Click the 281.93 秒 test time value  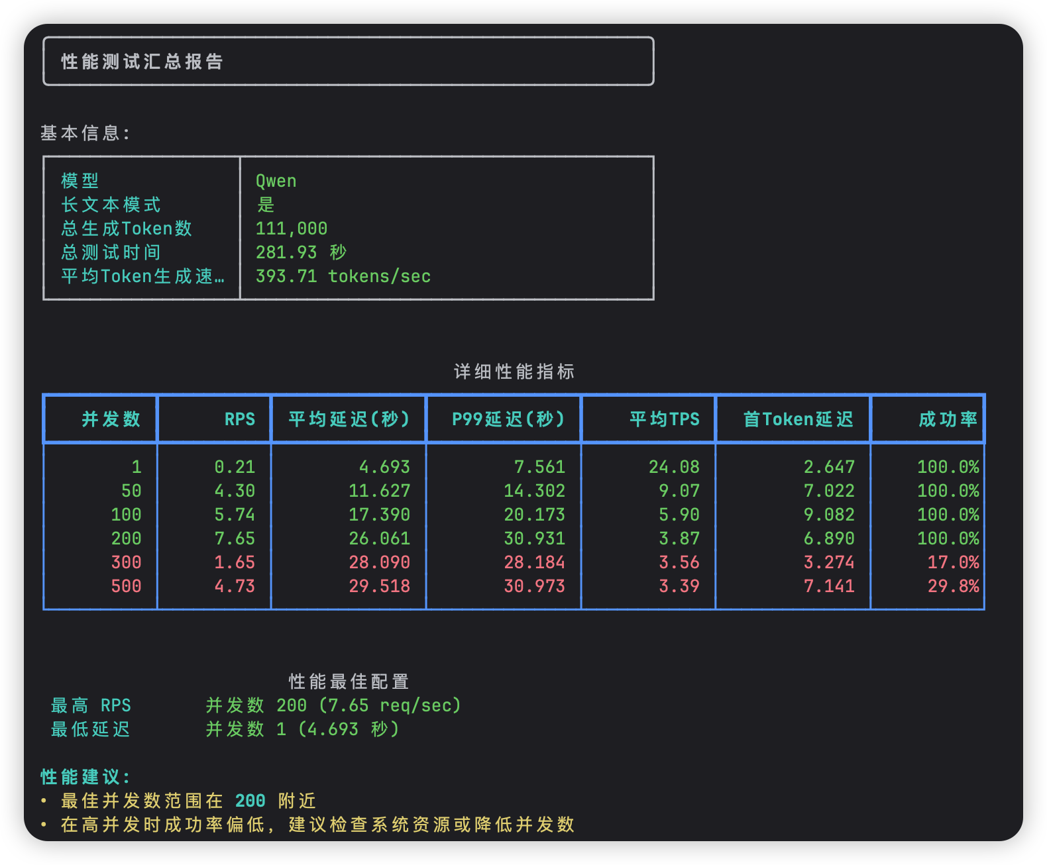click(x=301, y=252)
